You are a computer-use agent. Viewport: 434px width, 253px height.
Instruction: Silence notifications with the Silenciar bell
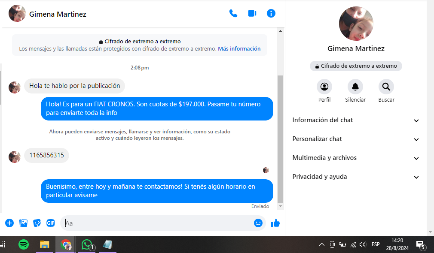click(x=355, y=87)
